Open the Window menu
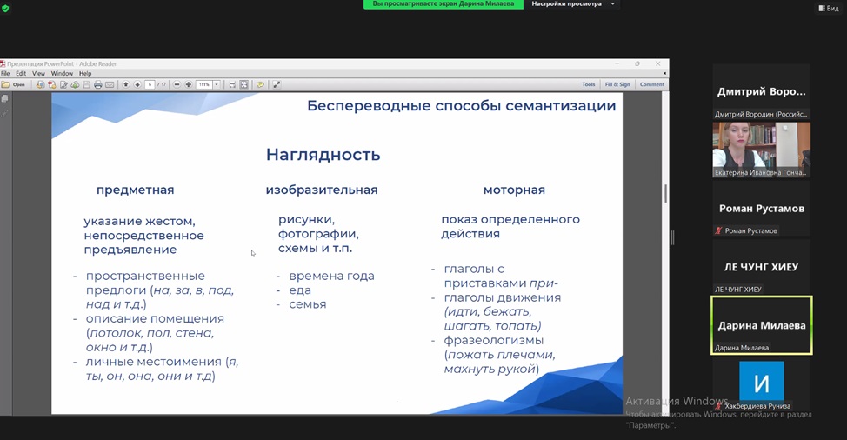 (x=62, y=74)
